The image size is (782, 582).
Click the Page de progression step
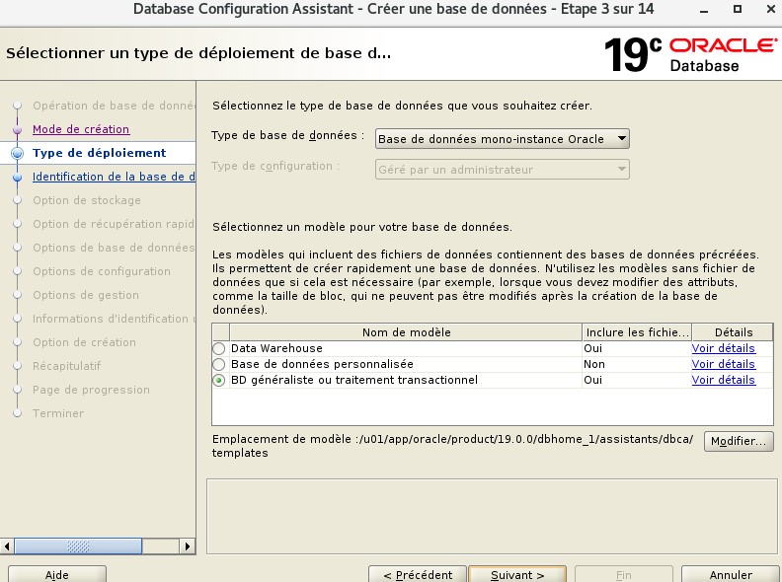91,390
